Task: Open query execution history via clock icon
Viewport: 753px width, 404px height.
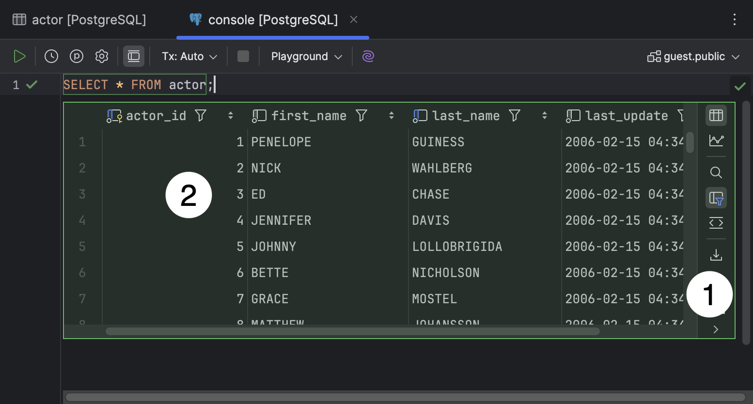Action: tap(51, 56)
